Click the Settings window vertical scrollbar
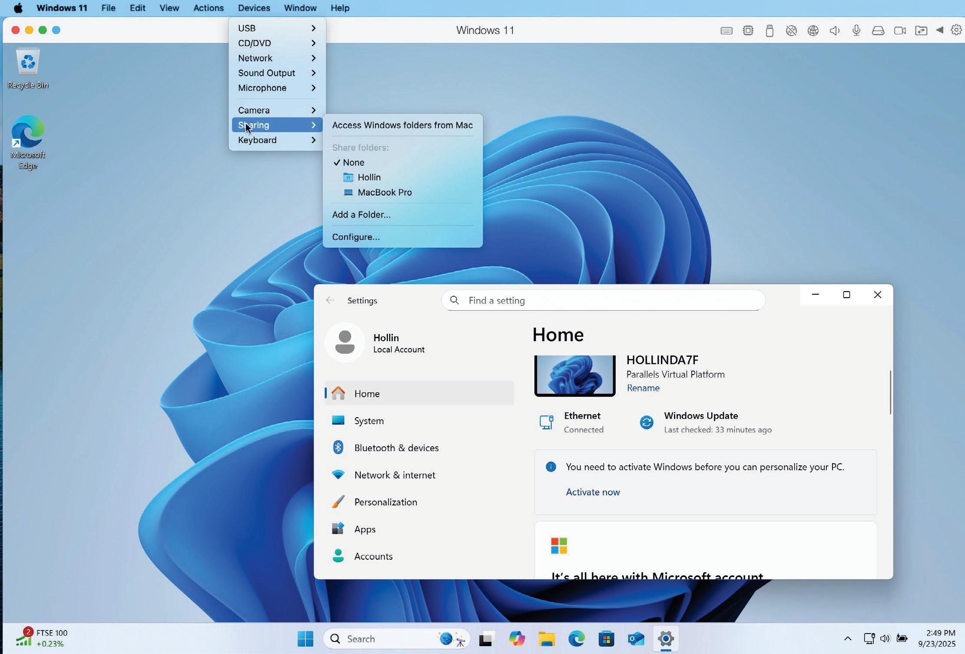This screenshot has width=965, height=654. click(x=890, y=392)
